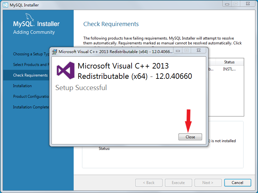Screen dimensions: 258x193
Task: Maximize the MySQL Installer window
Action: click(236, 4)
